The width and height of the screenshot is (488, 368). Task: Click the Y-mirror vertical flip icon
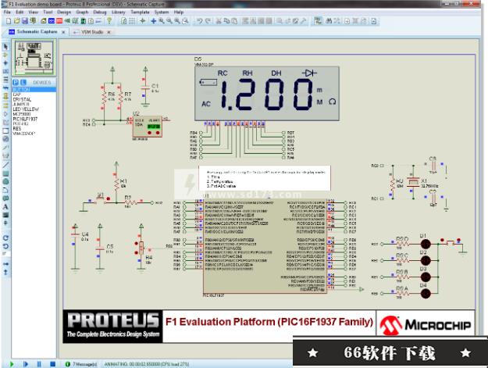point(5,272)
